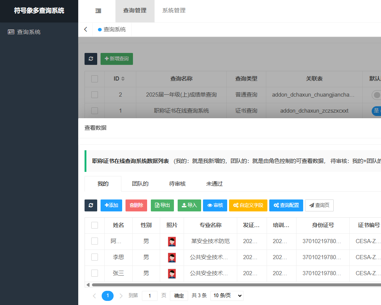The image size is (381, 305).
Task: Select all queries via header checkbox
Action: click(95, 79)
